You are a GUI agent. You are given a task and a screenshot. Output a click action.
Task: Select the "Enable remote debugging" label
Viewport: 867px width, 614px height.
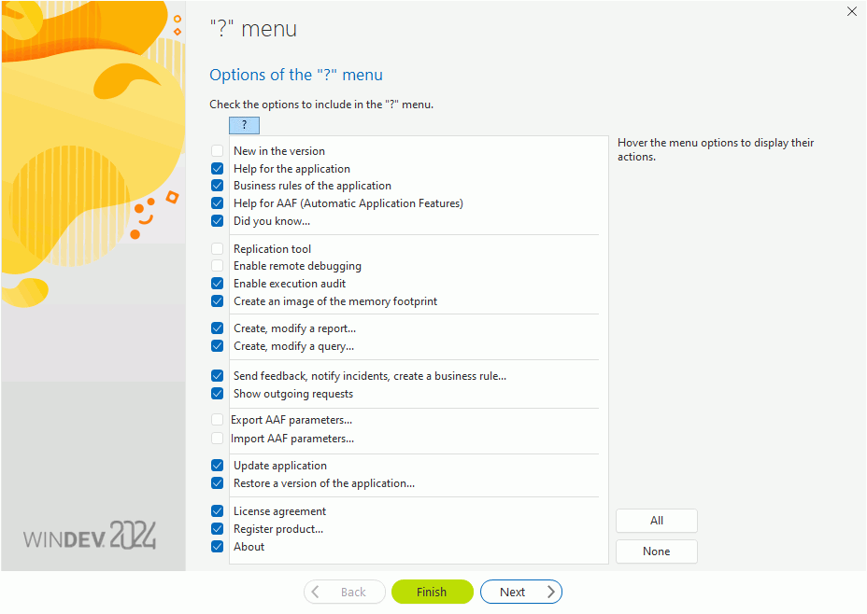click(x=297, y=266)
